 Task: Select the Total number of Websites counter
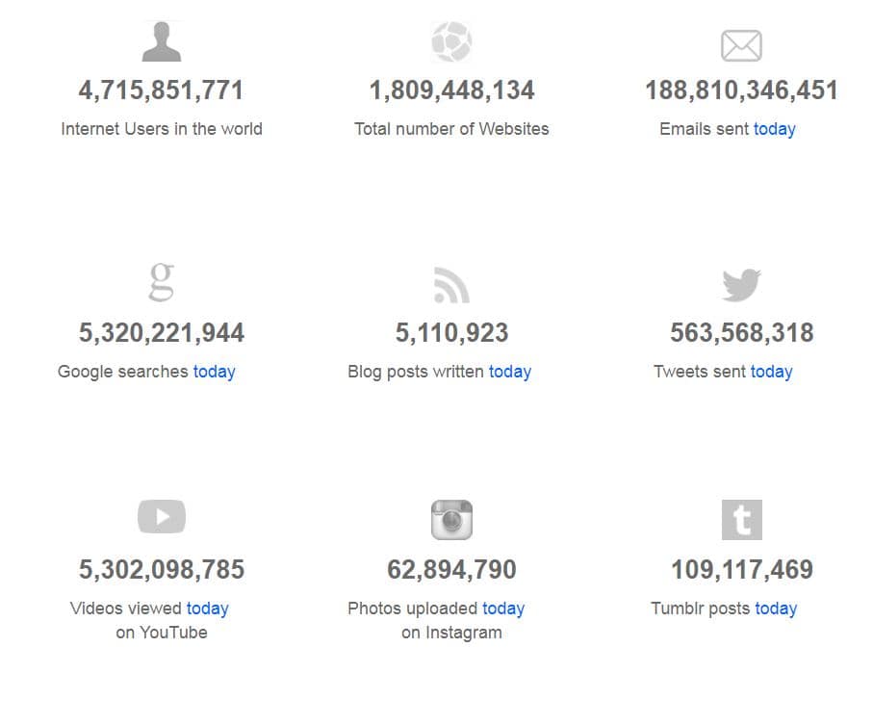click(x=451, y=91)
